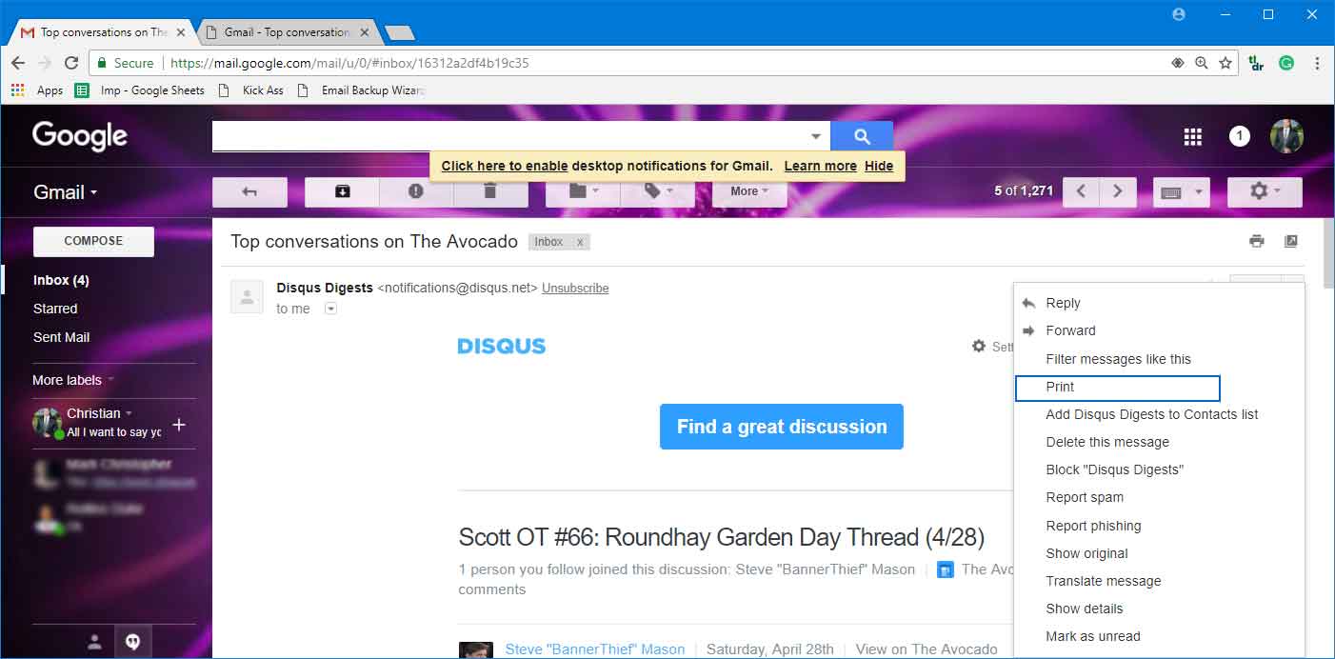The image size is (1335, 659).
Task: Expand More labels in sidebar
Action: click(x=73, y=380)
